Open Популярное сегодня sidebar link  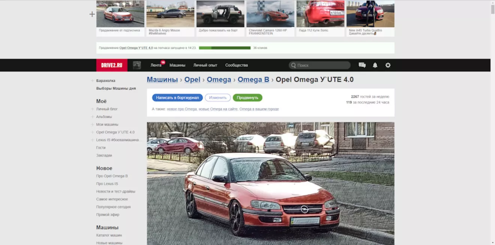click(113, 207)
